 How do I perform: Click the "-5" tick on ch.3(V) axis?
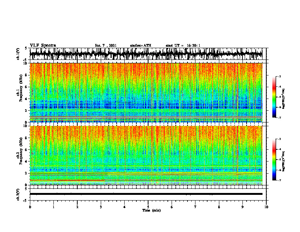point(25,201)
